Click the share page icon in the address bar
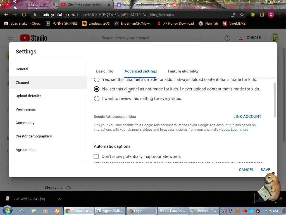Image resolution: width=286 pixels, height=215 pixels. click(x=233, y=15)
